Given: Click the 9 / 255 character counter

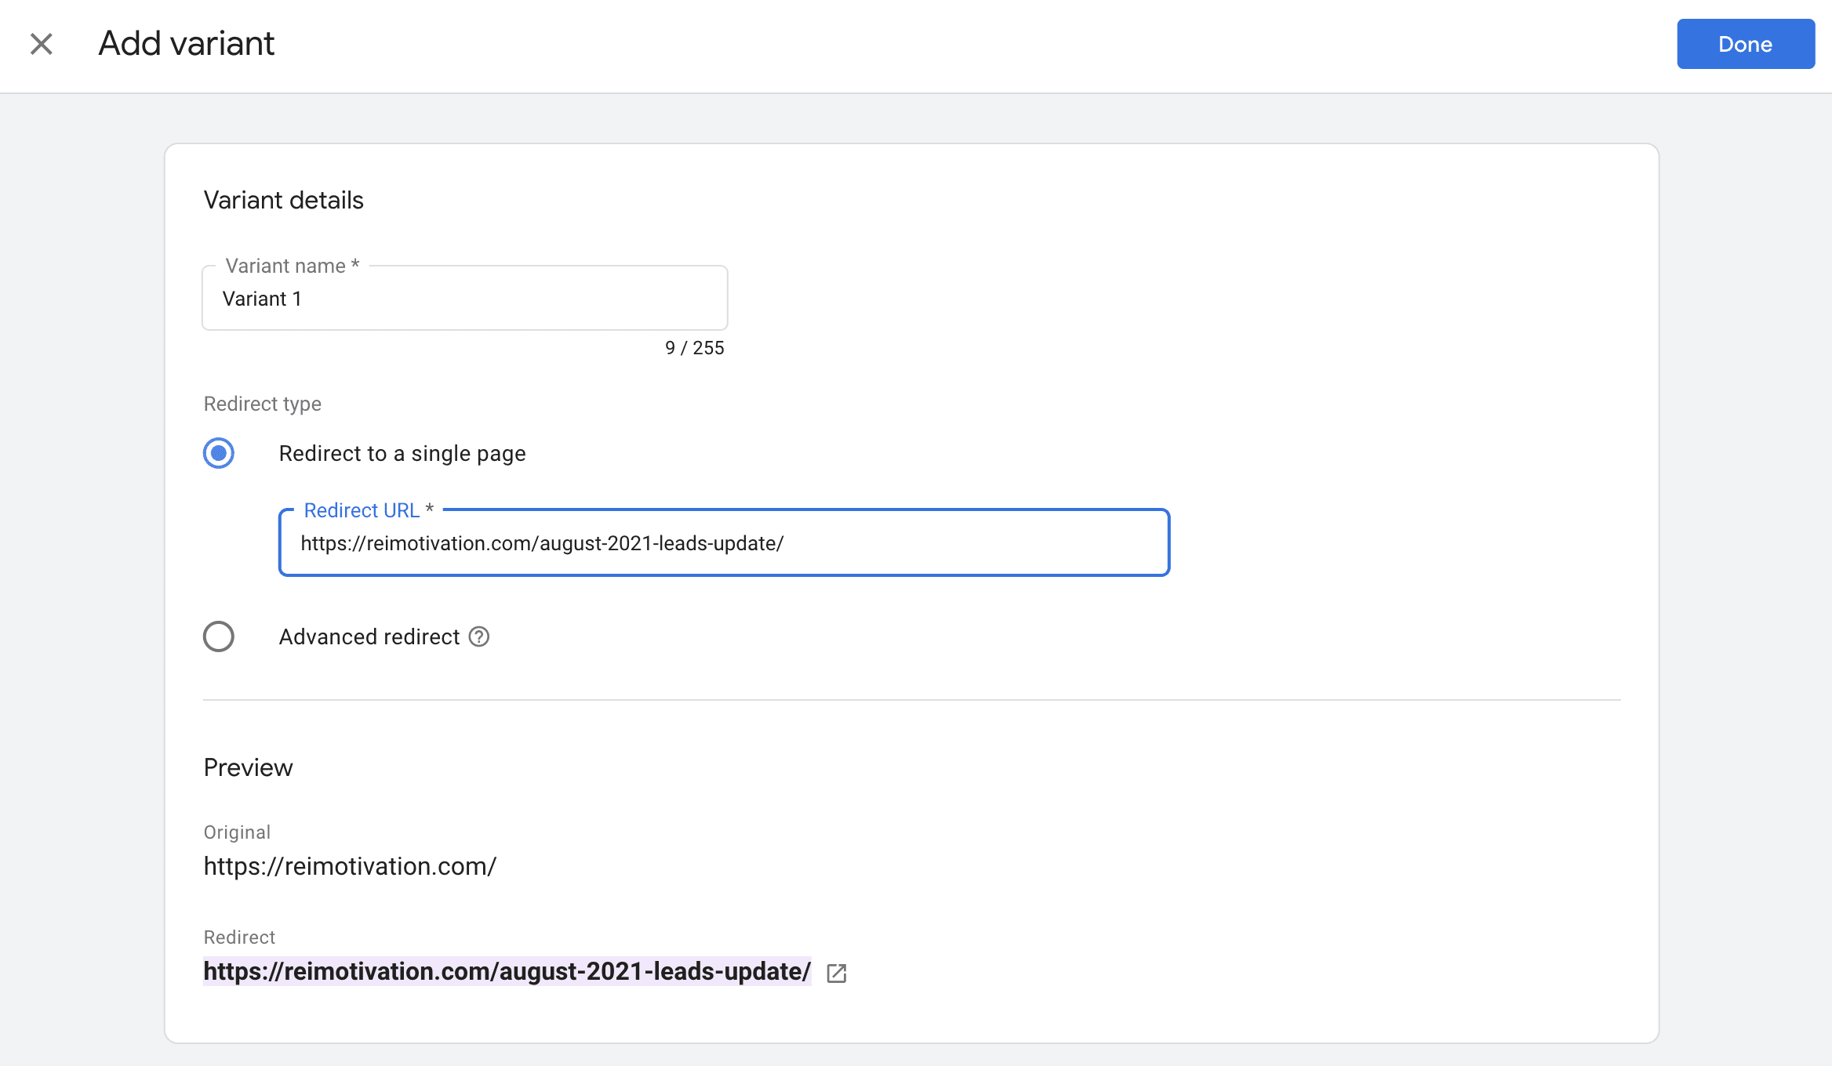Looking at the screenshot, I should [694, 348].
